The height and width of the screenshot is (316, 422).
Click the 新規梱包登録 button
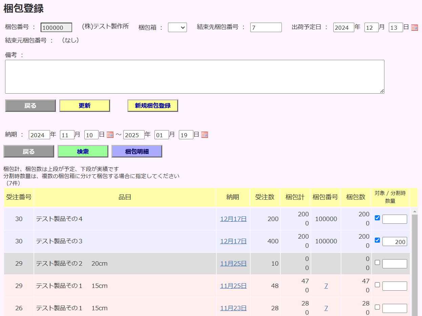coord(153,106)
